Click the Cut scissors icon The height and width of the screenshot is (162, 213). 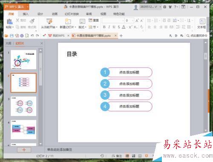click(17, 20)
